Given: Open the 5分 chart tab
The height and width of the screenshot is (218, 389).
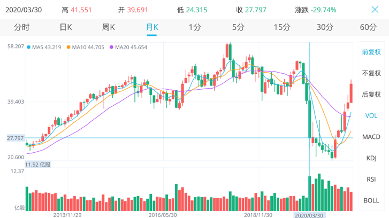Looking at the screenshot, I should click(238, 27).
